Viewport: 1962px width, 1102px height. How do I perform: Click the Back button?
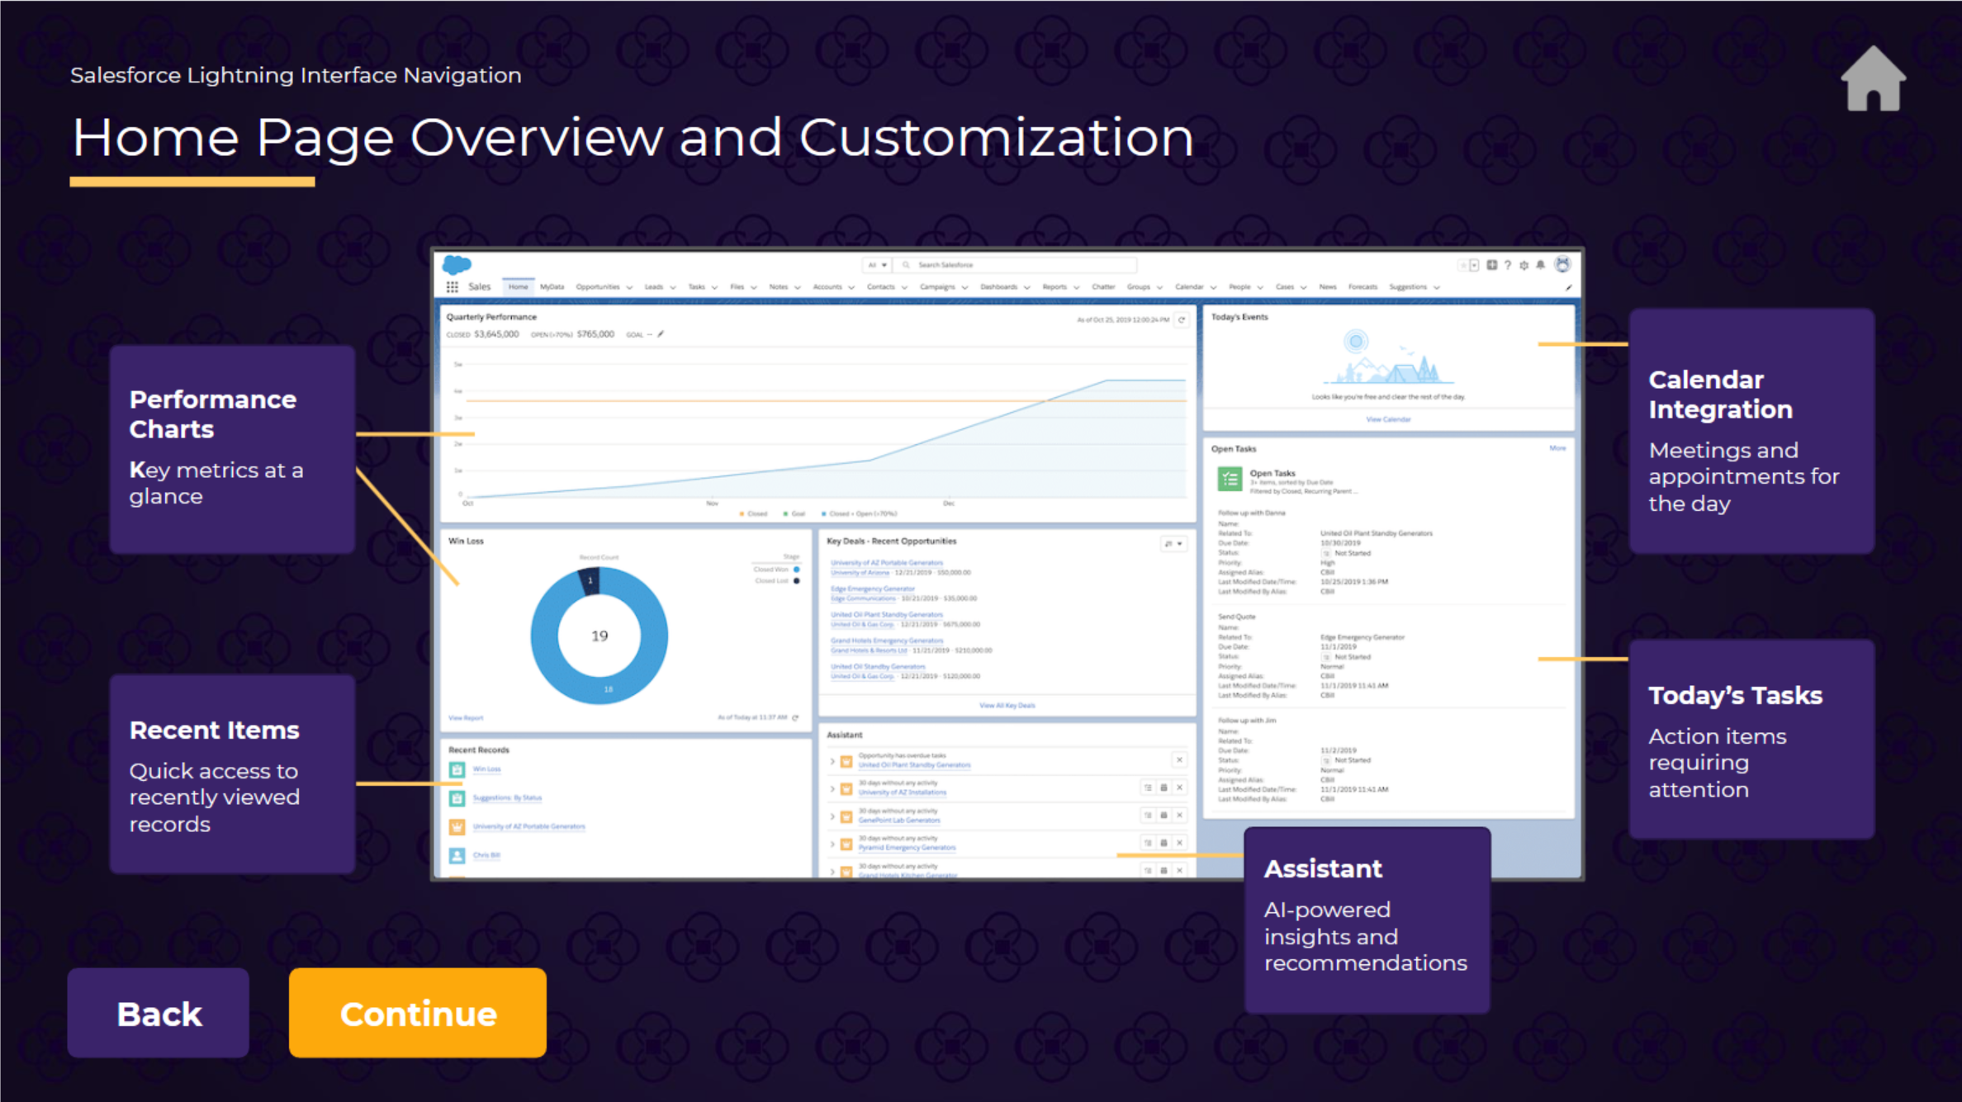(159, 1013)
